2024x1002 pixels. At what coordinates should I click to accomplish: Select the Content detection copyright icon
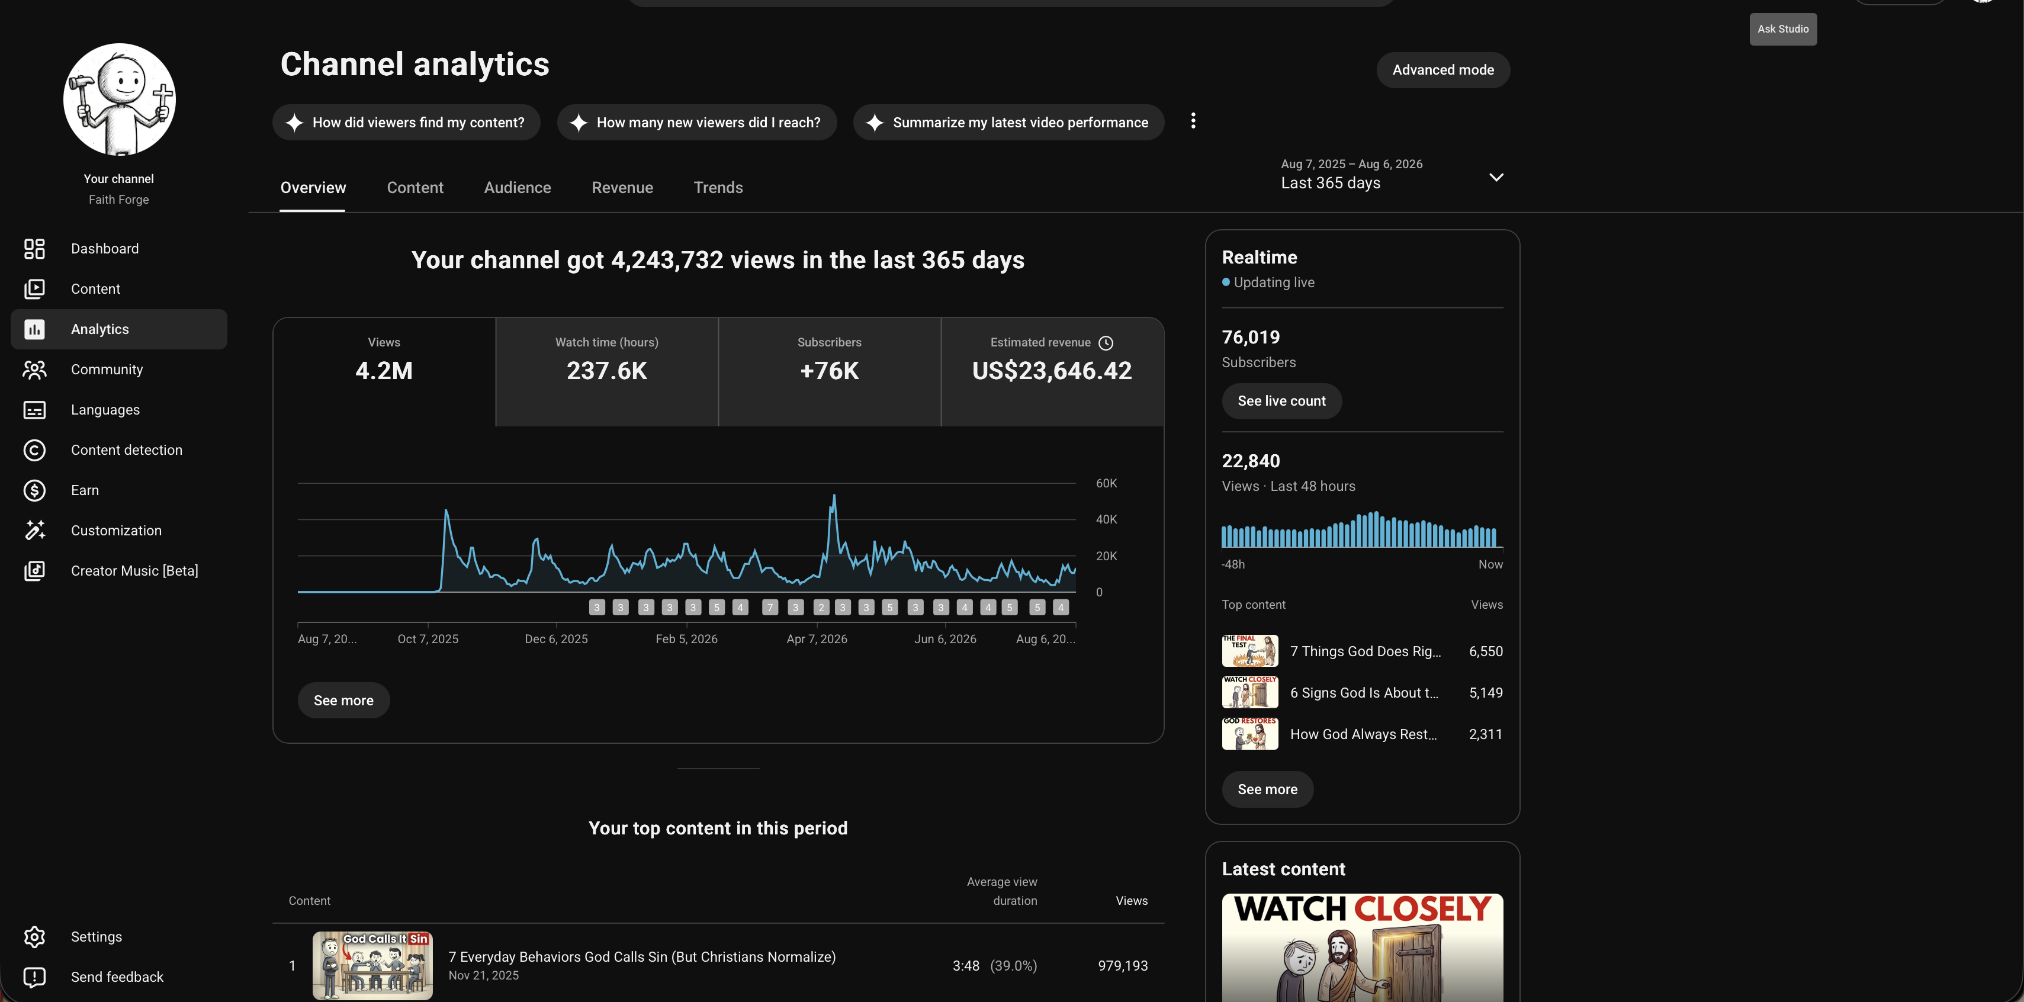tap(34, 450)
